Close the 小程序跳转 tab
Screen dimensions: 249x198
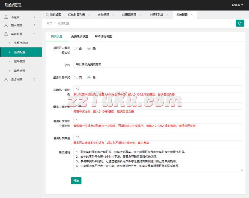click(x=167, y=15)
